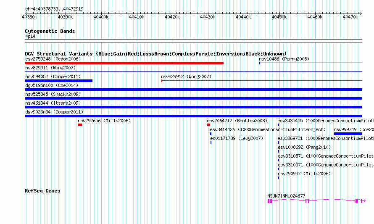
Task: Click the chr4:40378733..40472919 region label
Action: pyautogui.click(x=54, y=9)
